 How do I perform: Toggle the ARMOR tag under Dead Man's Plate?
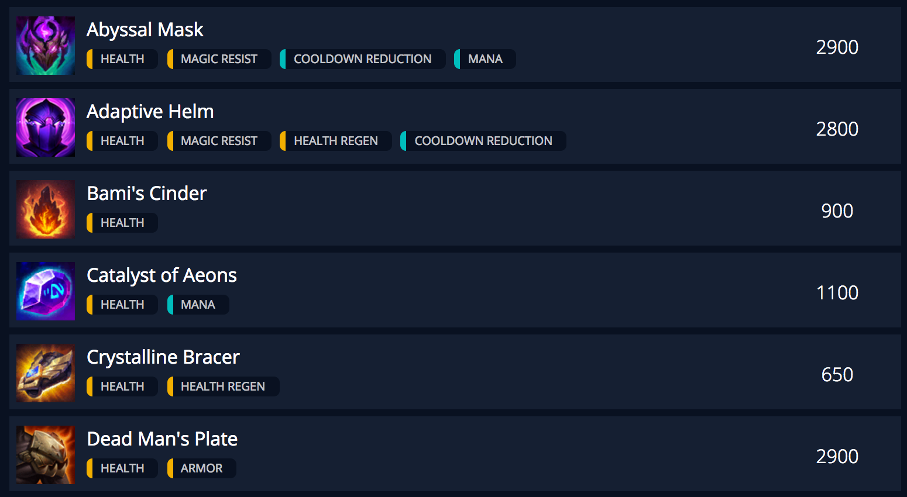click(201, 468)
